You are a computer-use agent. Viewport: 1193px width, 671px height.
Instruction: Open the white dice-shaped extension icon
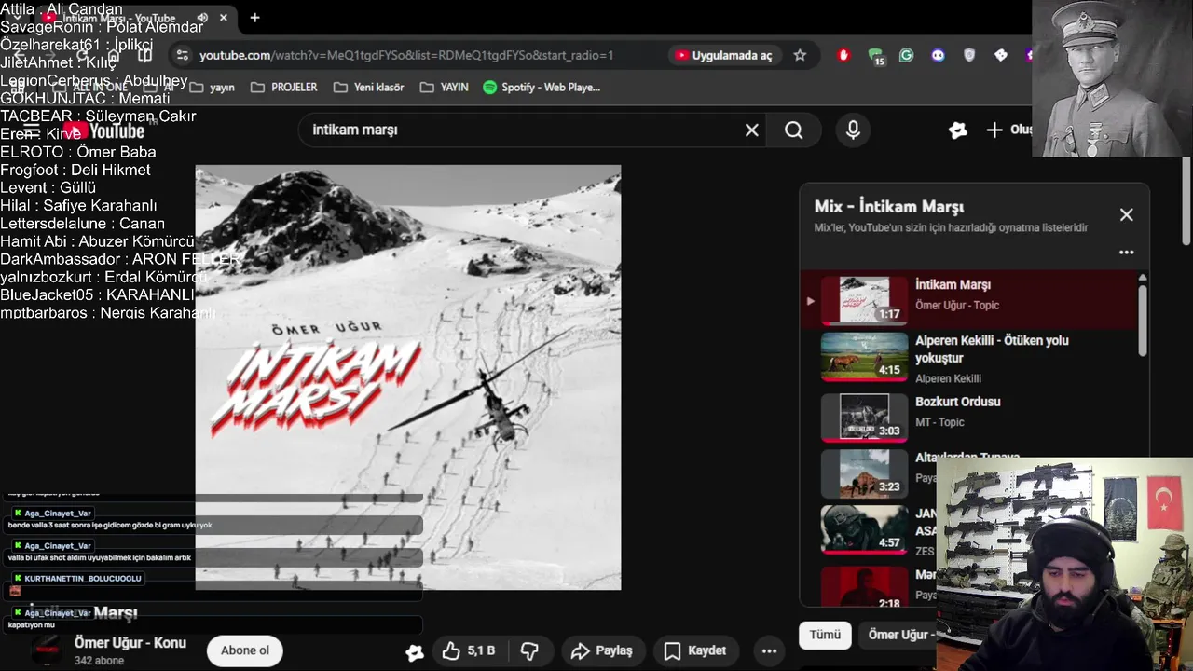coord(1001,55)
